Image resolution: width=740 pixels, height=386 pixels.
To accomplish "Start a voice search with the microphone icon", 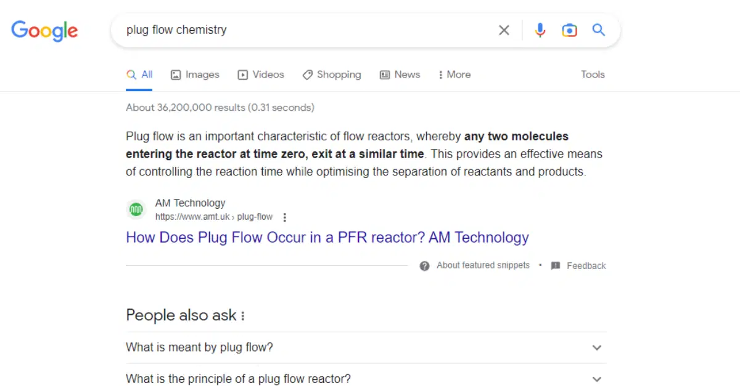I will (540, 30).
